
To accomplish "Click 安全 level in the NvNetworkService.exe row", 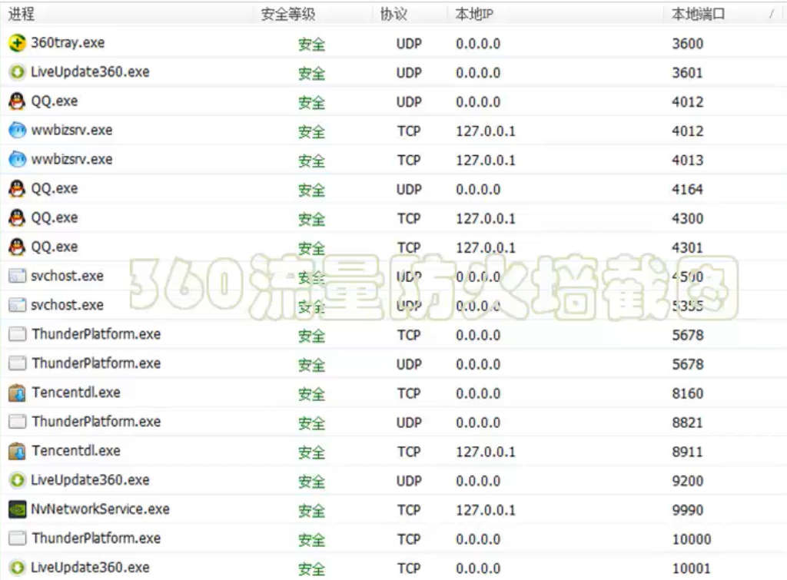I will [312, 510].
